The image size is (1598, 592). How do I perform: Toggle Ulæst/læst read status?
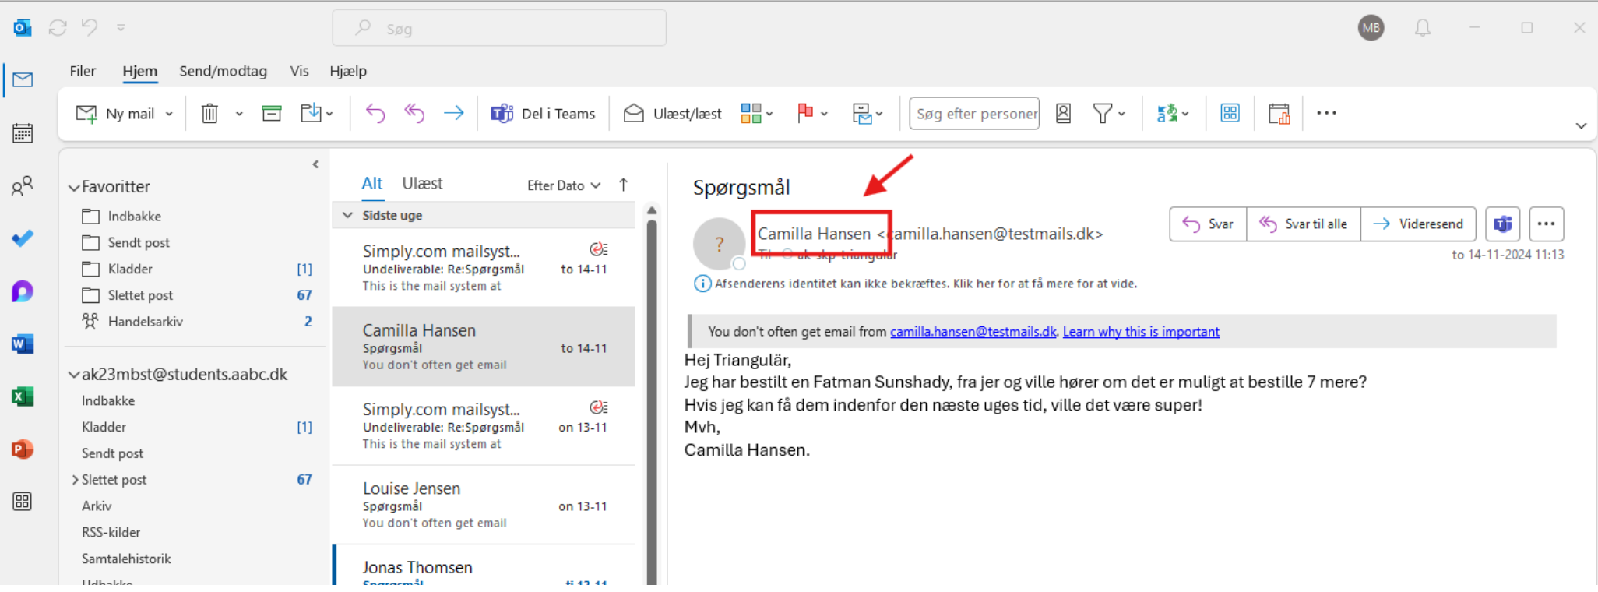pyautogui.click(x=673, y=114)
